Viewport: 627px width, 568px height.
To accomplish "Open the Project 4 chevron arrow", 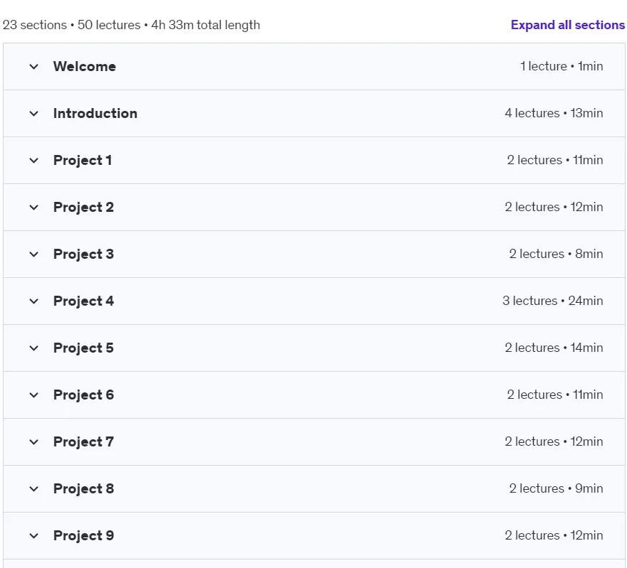I will coord(34,301).
